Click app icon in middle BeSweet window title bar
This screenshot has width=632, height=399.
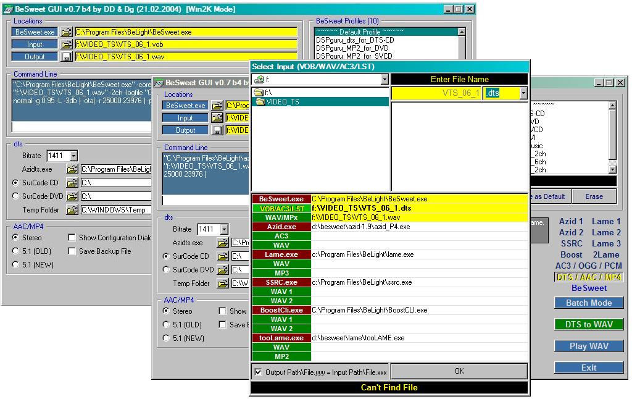(x=159, y=83)
